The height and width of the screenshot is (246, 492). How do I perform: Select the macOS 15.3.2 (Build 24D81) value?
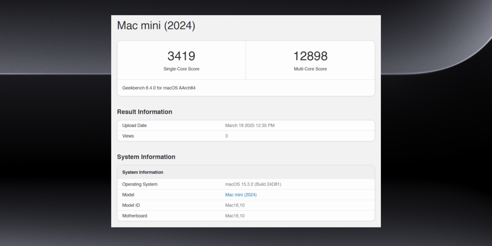[x=253, y=184]
